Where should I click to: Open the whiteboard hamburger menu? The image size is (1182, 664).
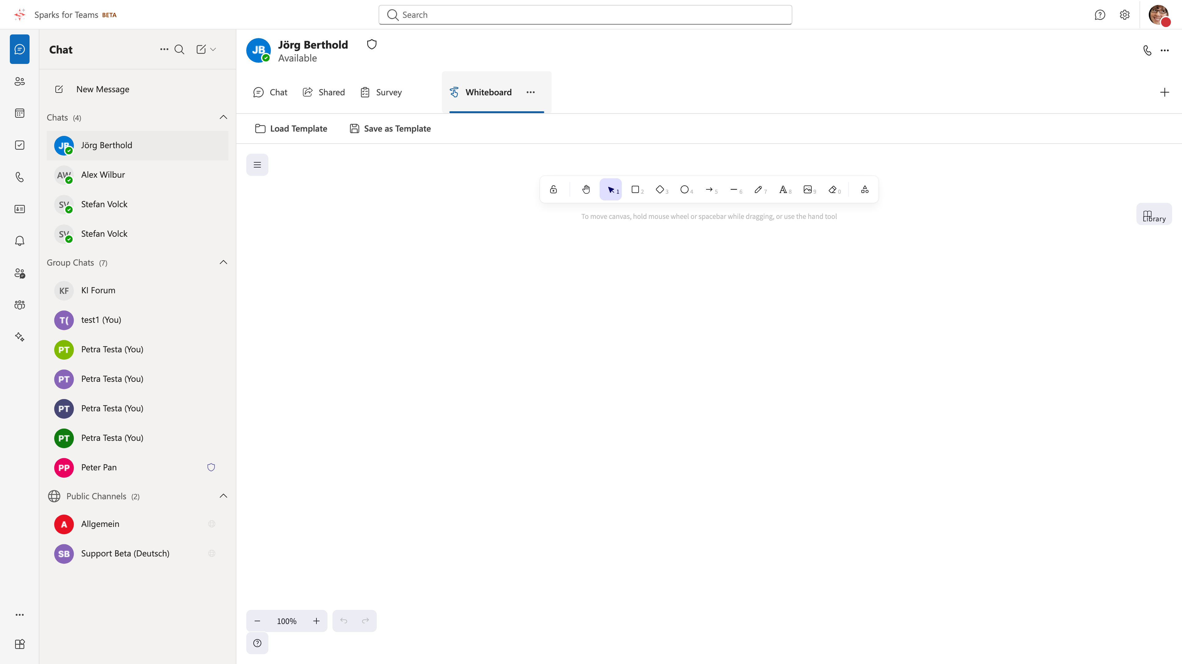(257, 164)
